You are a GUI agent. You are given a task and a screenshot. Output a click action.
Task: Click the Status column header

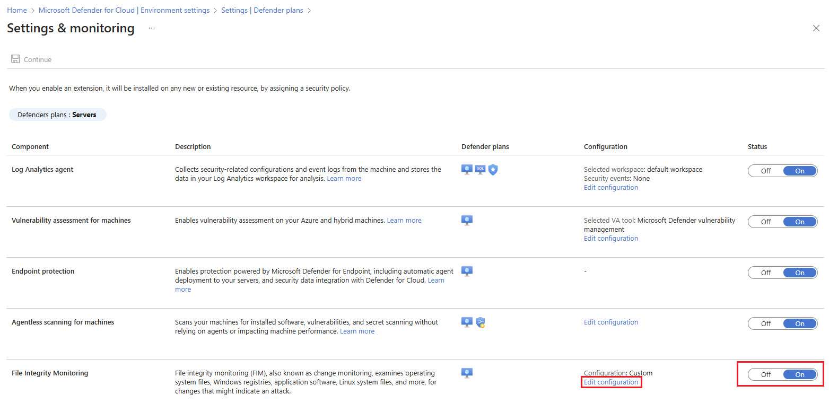(x=757, y=146)
